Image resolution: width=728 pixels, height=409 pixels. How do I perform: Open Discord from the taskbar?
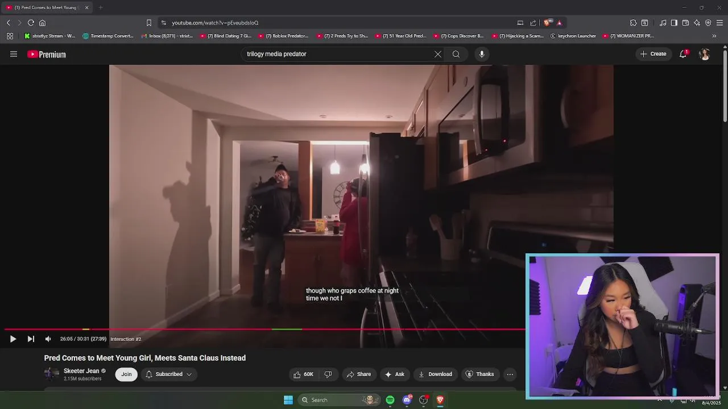point(407,400)
